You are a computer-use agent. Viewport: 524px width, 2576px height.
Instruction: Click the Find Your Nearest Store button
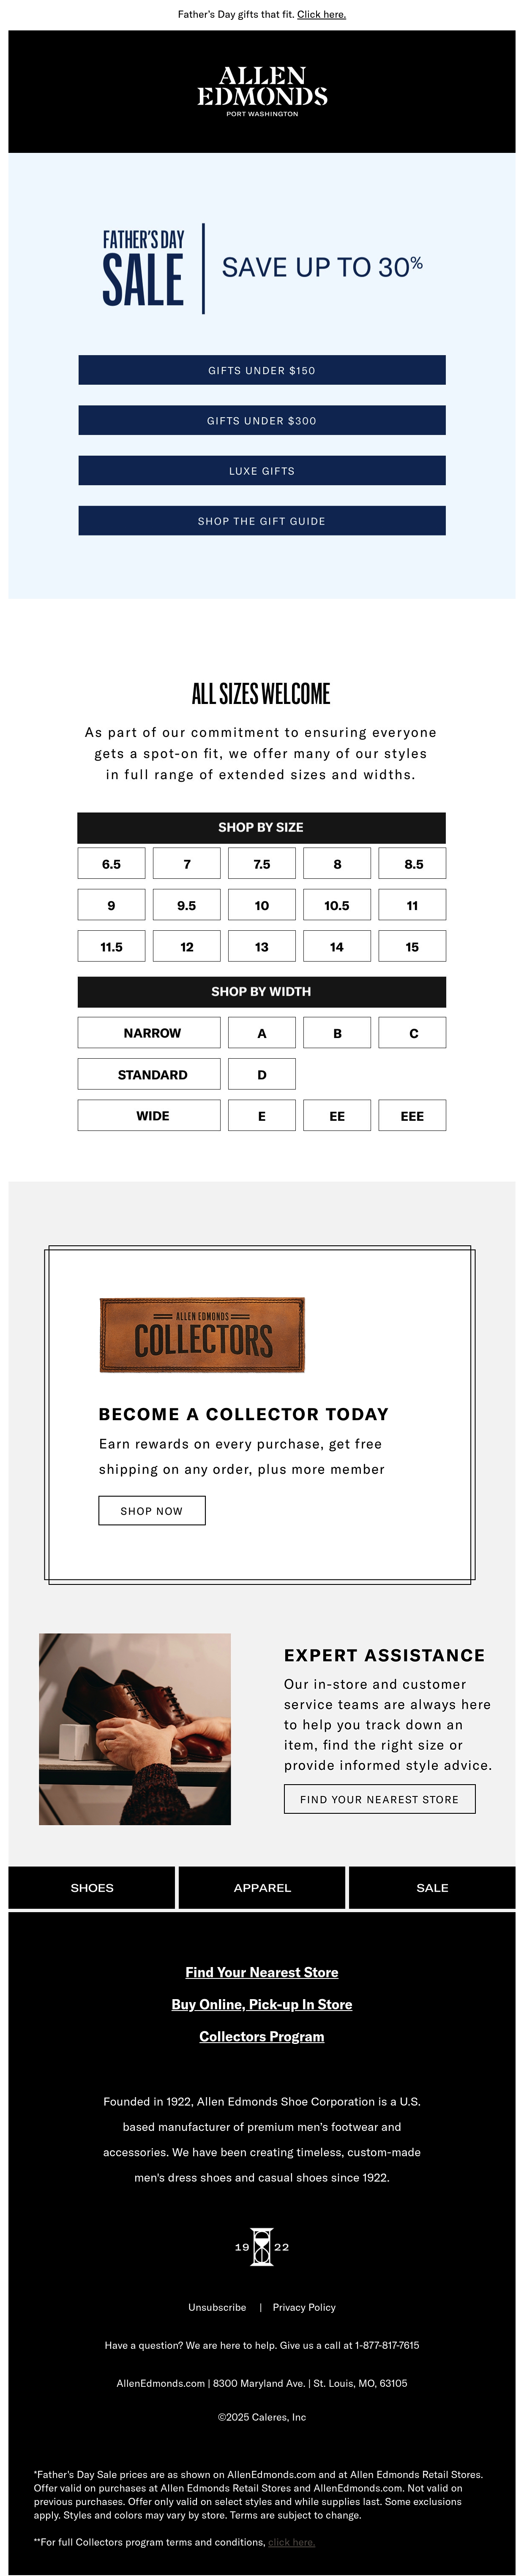[x=380, y=1799]
